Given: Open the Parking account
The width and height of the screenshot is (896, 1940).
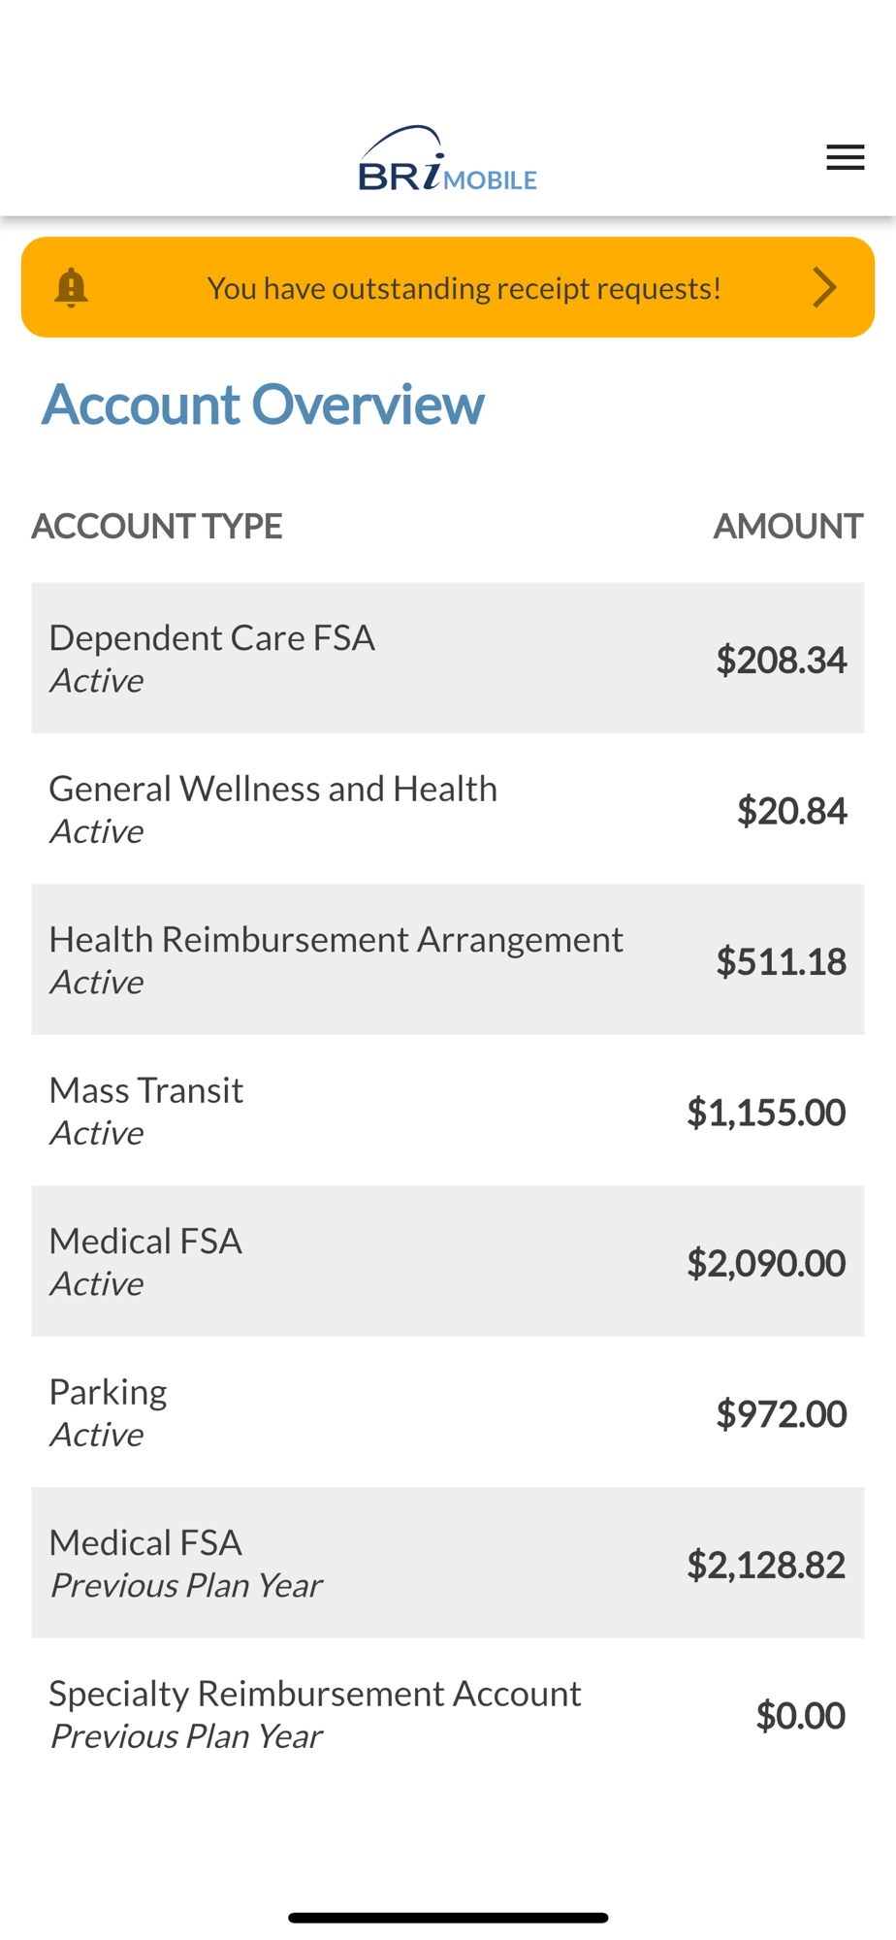Looking at the screenshot, I should coord(448,1412).
